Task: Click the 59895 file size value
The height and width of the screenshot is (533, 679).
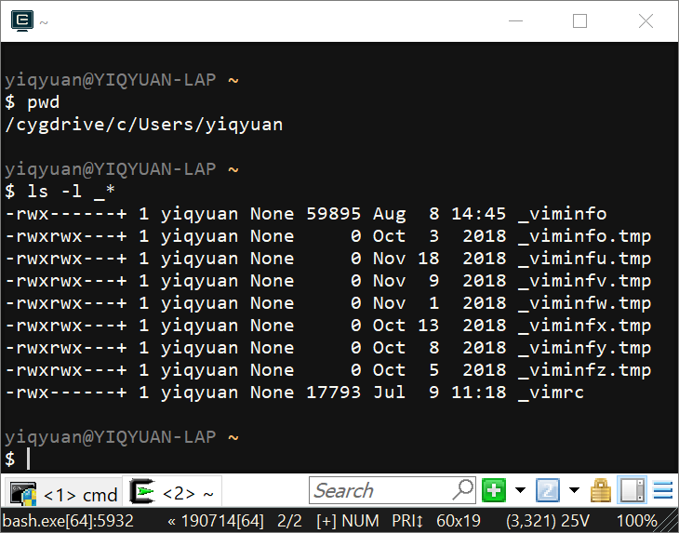Action: 333,214
